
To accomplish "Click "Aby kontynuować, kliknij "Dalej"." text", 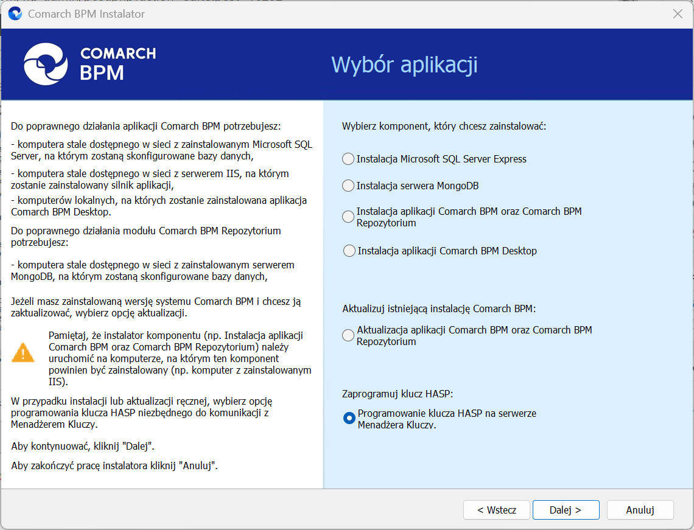I will pyautogui.click(x=83, y=446).
